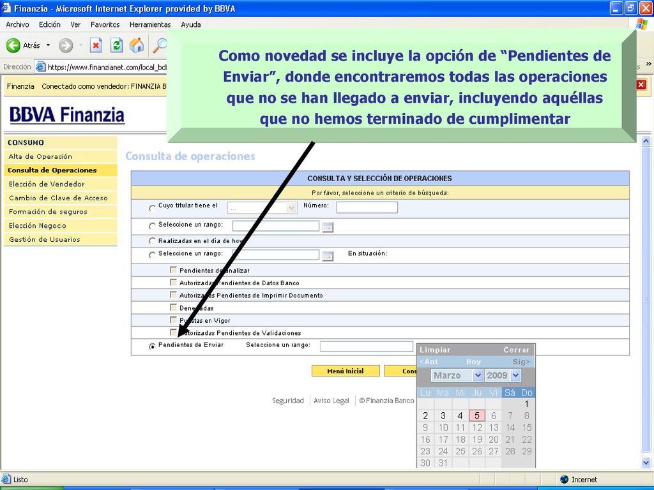Image resolution: width=654 pixels, height=490 pixels.
Task: Close the calendar with 'Cerrar'
Action: [x=516, y=350]
